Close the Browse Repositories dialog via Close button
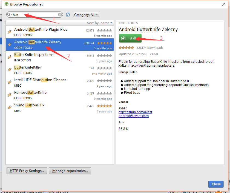230x193 pixels. coord(216,184)
